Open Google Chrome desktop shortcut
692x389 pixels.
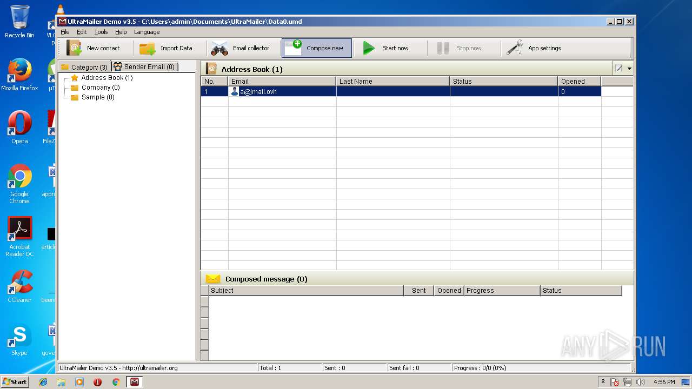pyautogui.click(x=19, y=184)
